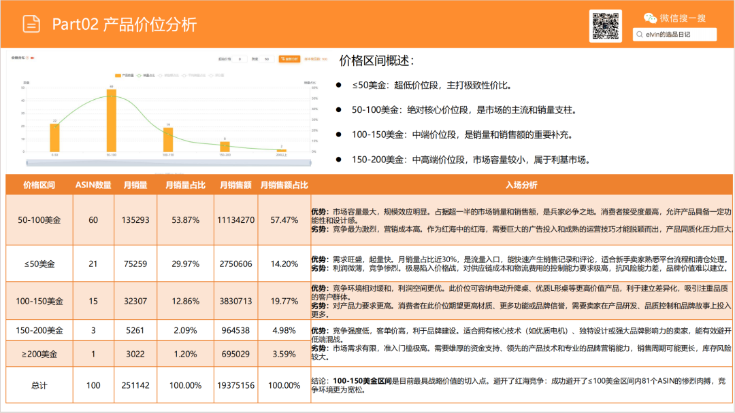735x413 pixels.
Task: Click the 100-150 bar in chart
Action: pyautogui.click(x=167, y=139)
